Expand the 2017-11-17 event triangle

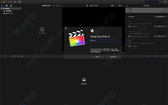(2, 13)
